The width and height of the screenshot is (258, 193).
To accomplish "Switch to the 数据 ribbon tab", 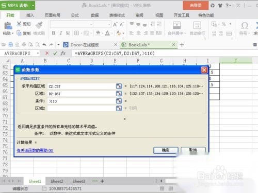I will click(95, 15).
